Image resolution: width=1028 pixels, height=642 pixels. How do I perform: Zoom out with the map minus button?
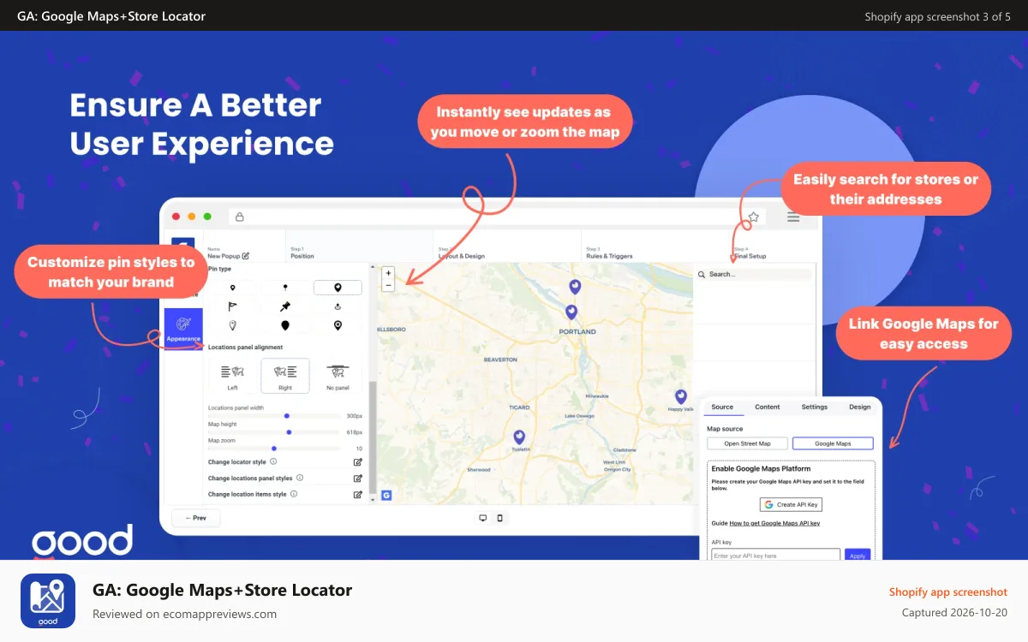388,285
